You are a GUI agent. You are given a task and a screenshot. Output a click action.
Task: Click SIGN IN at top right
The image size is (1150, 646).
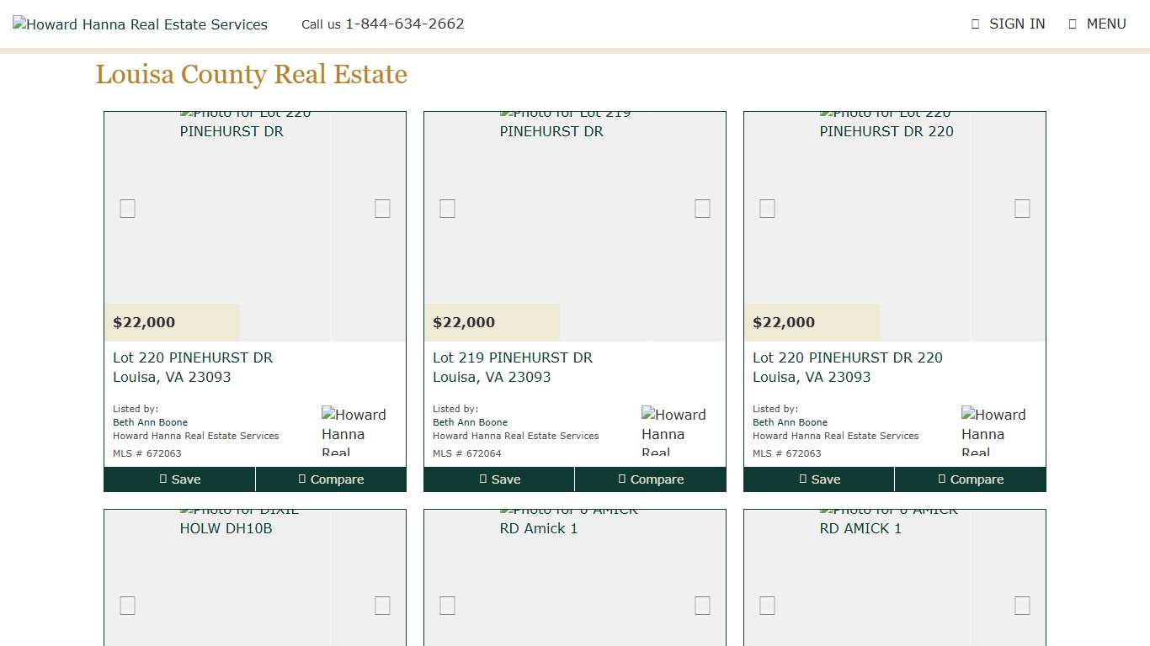[x=1008, y=24]
